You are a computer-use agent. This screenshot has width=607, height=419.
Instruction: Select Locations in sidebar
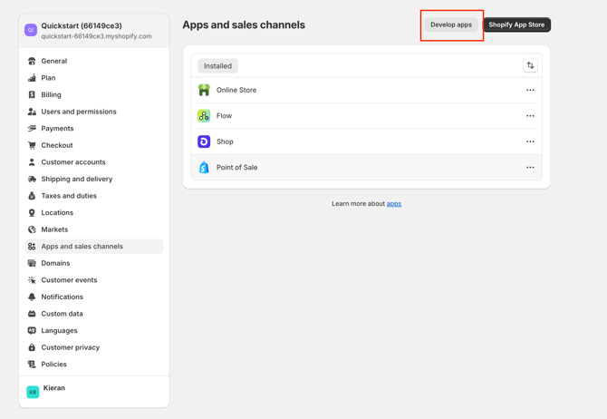94,213
